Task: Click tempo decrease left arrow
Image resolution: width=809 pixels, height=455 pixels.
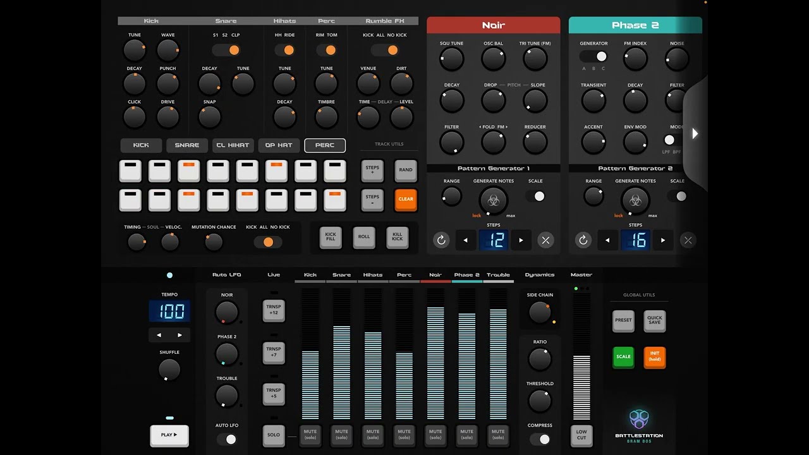Action: 159,335
